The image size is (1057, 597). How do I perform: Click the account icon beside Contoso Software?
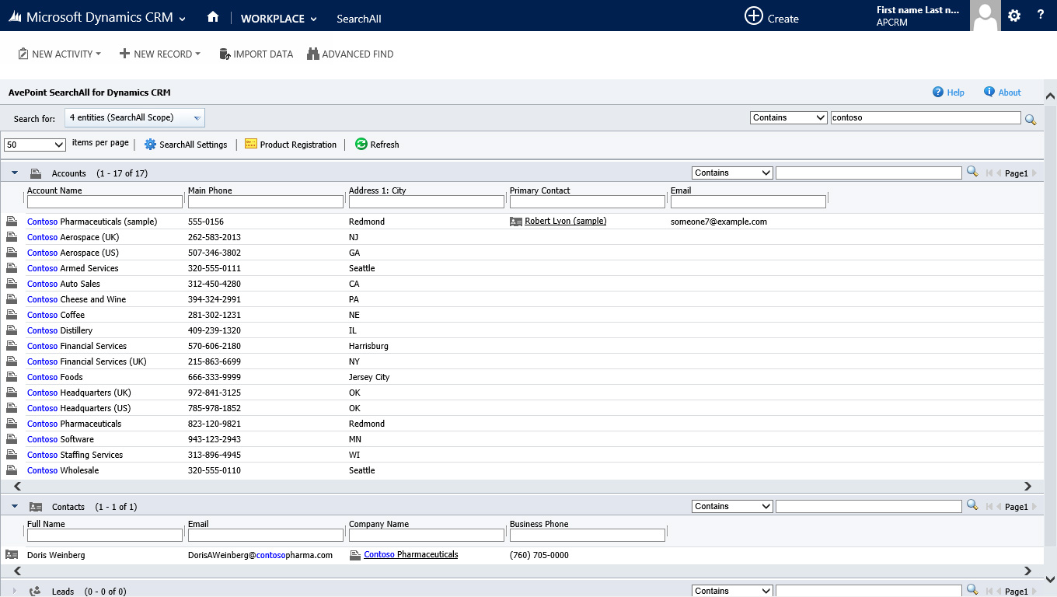(12, 439)
